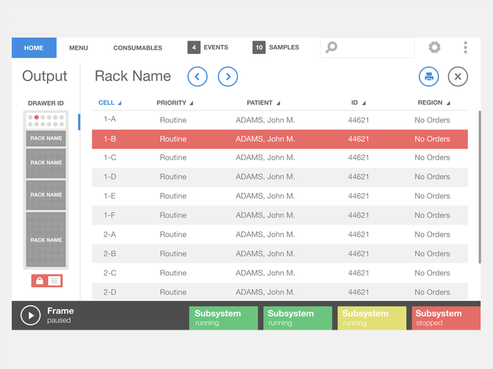Switch to the CONSUMABLES tab

tap(137, 47)
